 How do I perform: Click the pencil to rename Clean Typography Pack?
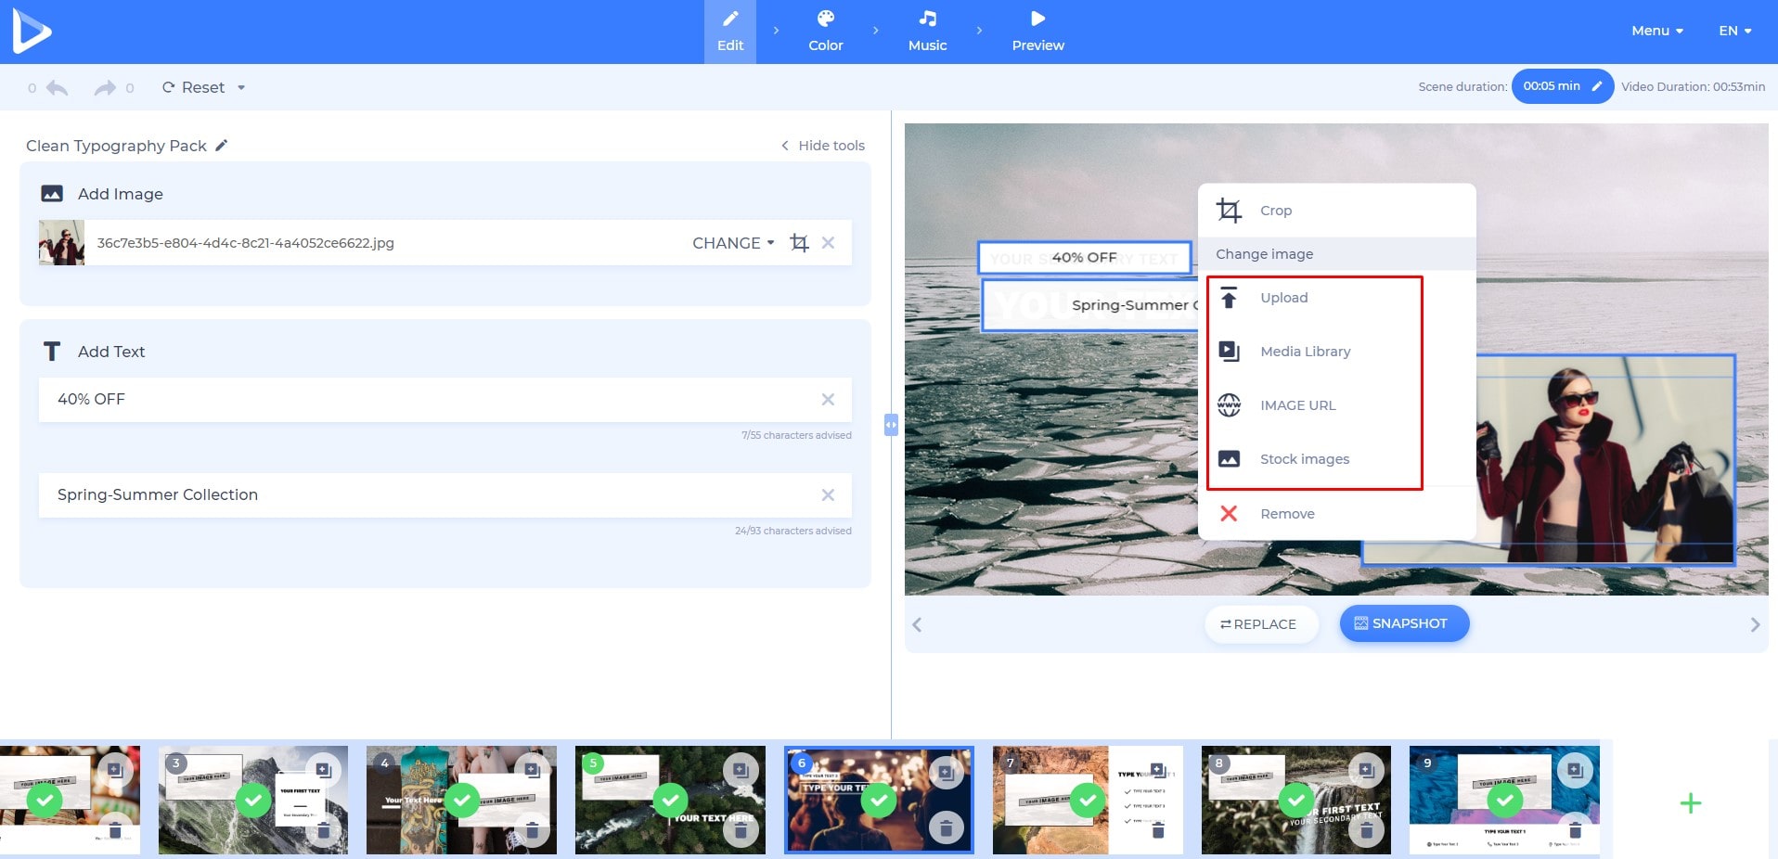(221, 146)
